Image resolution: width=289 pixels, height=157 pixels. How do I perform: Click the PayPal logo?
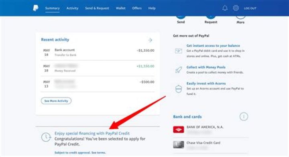pos(36,8)
